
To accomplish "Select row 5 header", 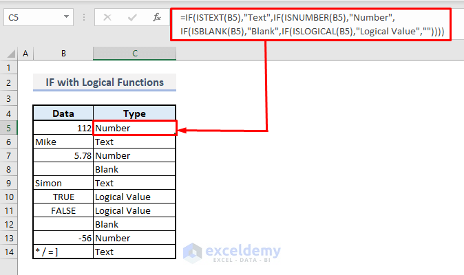I will point(8,128).
